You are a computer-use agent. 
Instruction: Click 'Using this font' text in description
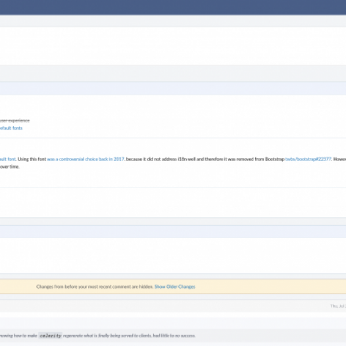tap(32, 159)
